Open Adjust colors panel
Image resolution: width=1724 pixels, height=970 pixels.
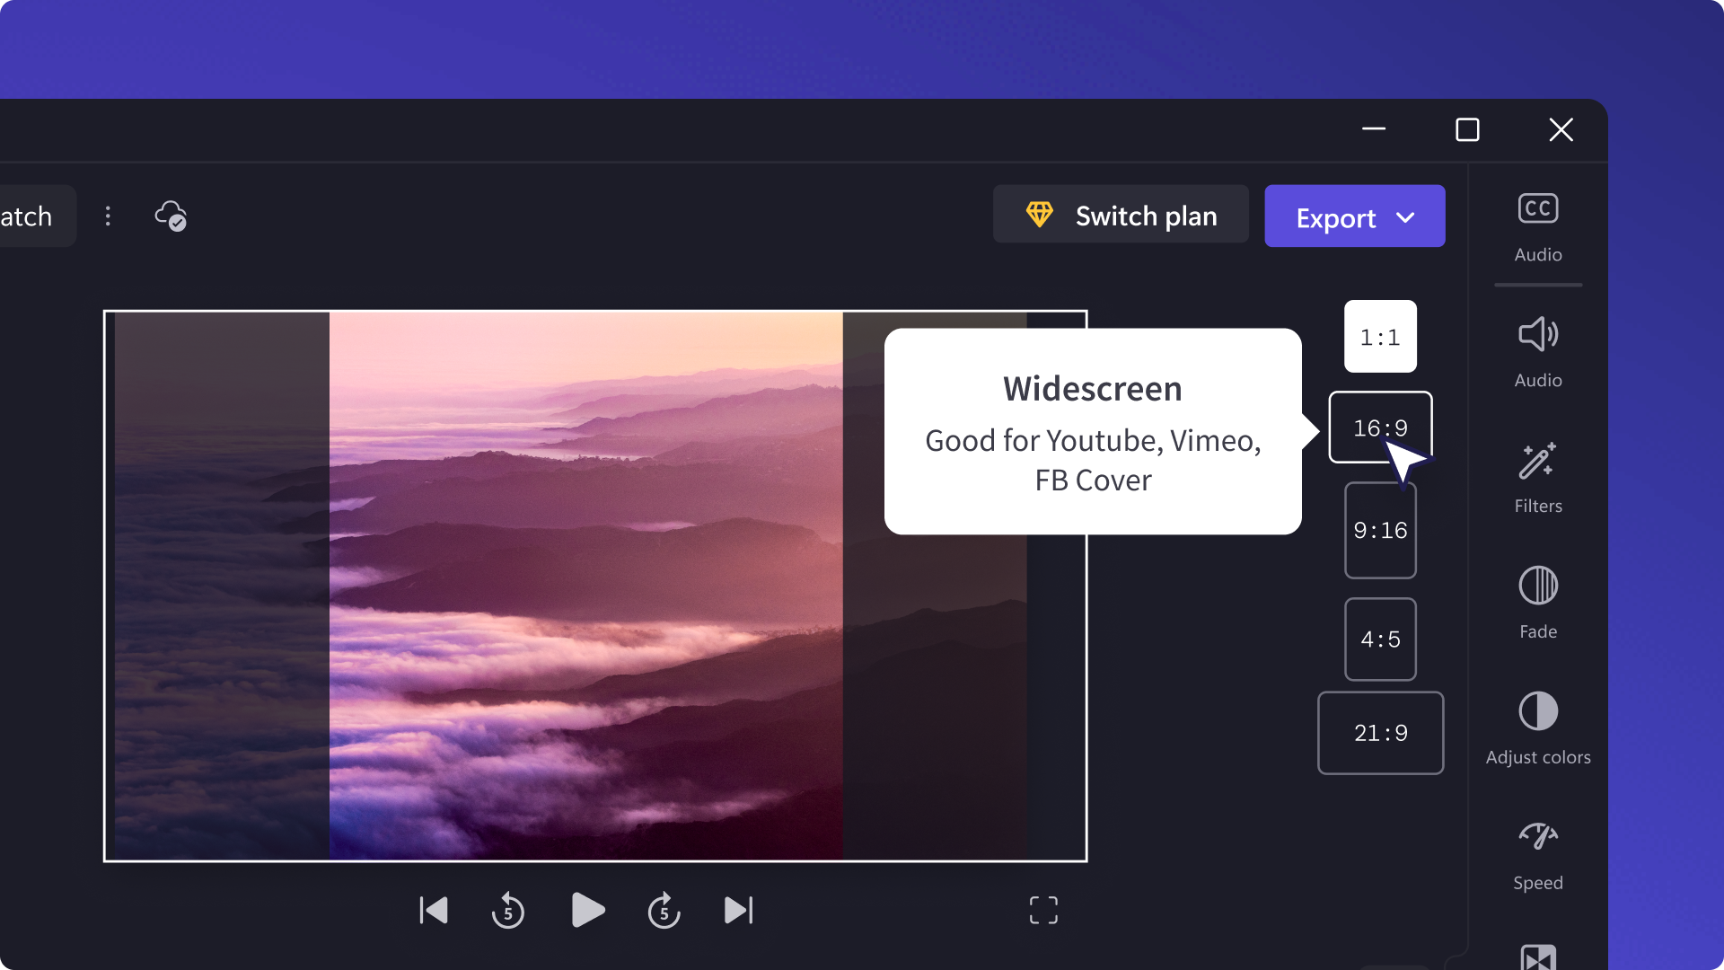1537,726
